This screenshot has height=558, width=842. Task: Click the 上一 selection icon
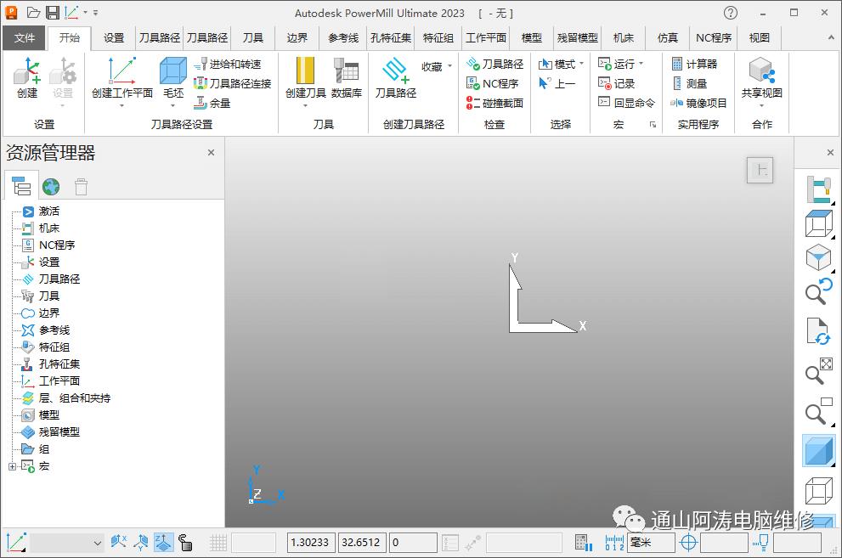[x=557, y=84]
